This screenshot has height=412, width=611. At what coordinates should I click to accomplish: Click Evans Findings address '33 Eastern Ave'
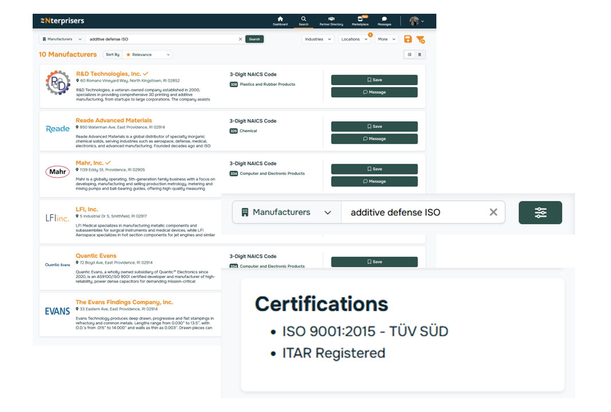click(x=116, y=309)
